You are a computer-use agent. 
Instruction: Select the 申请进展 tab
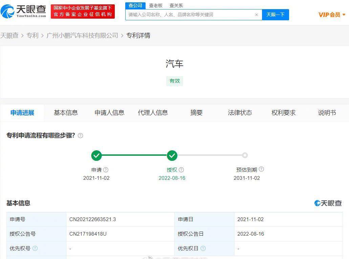[22, 113]
